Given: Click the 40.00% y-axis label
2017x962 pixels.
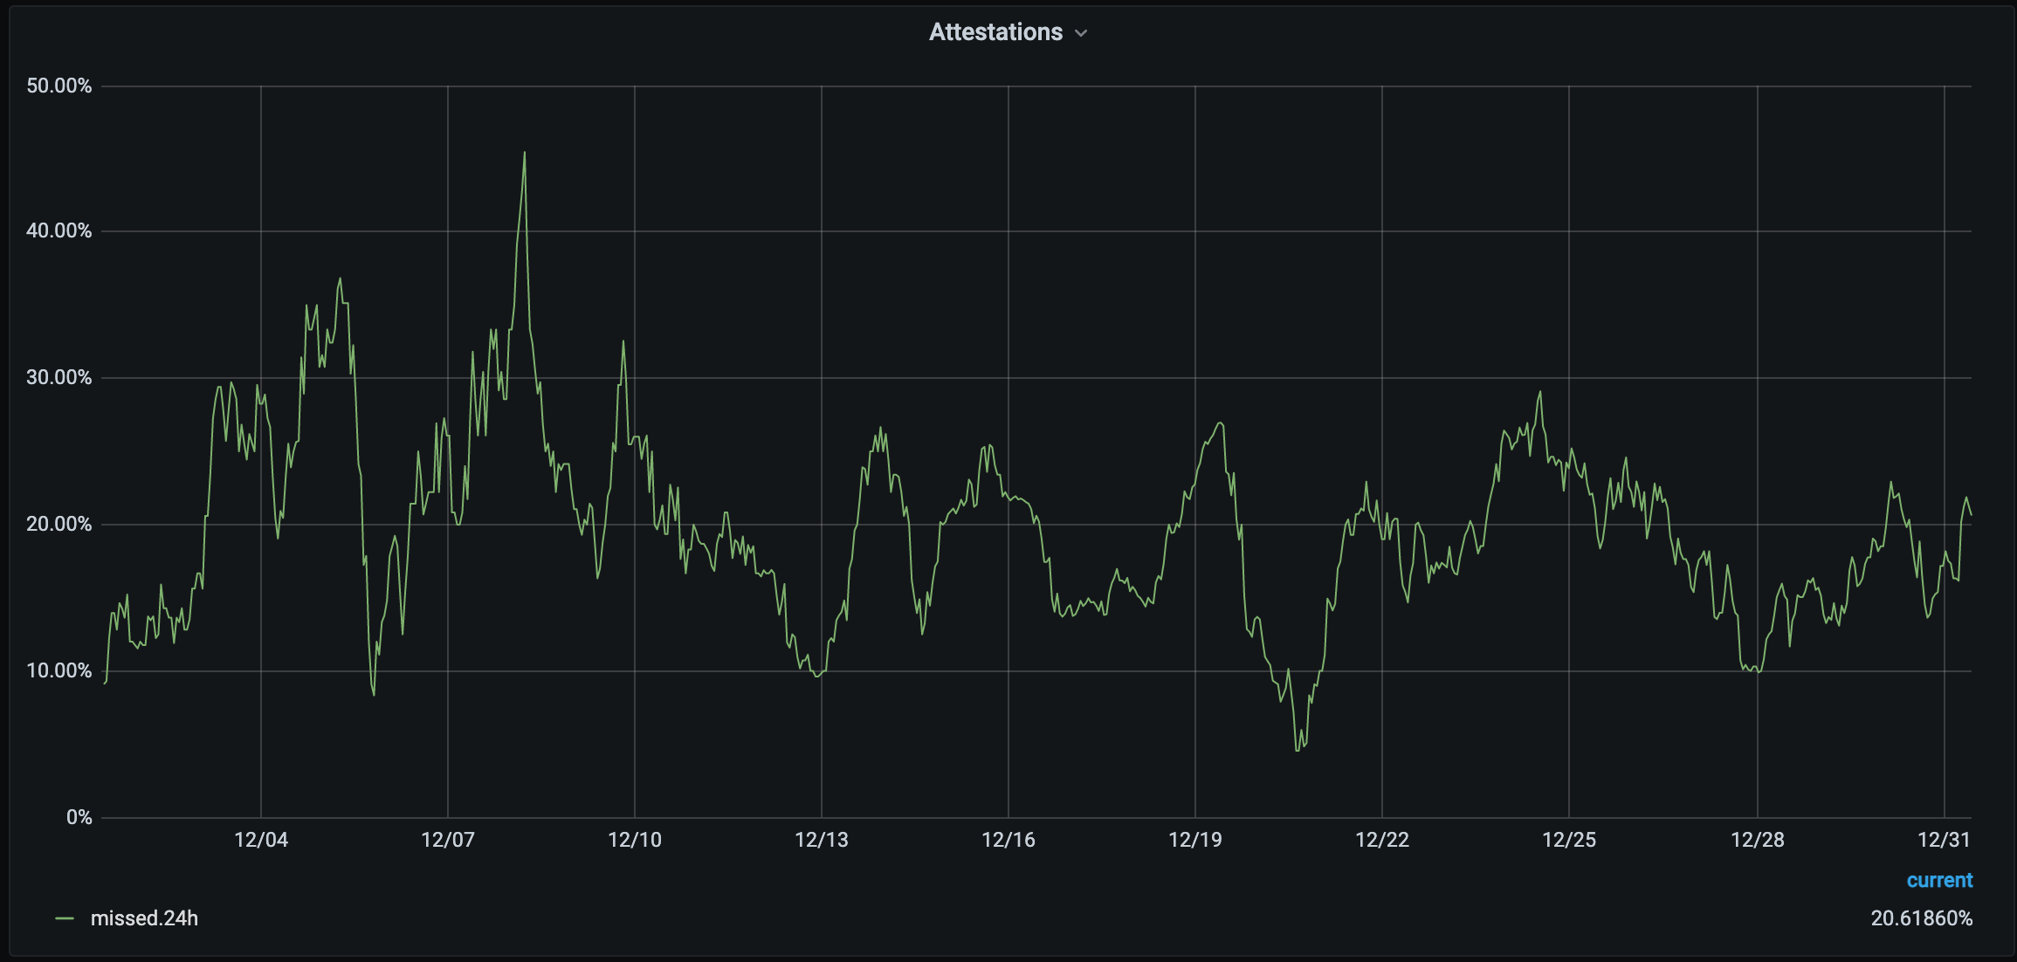Looking at the screenshot, I should [x=59, y=230].
